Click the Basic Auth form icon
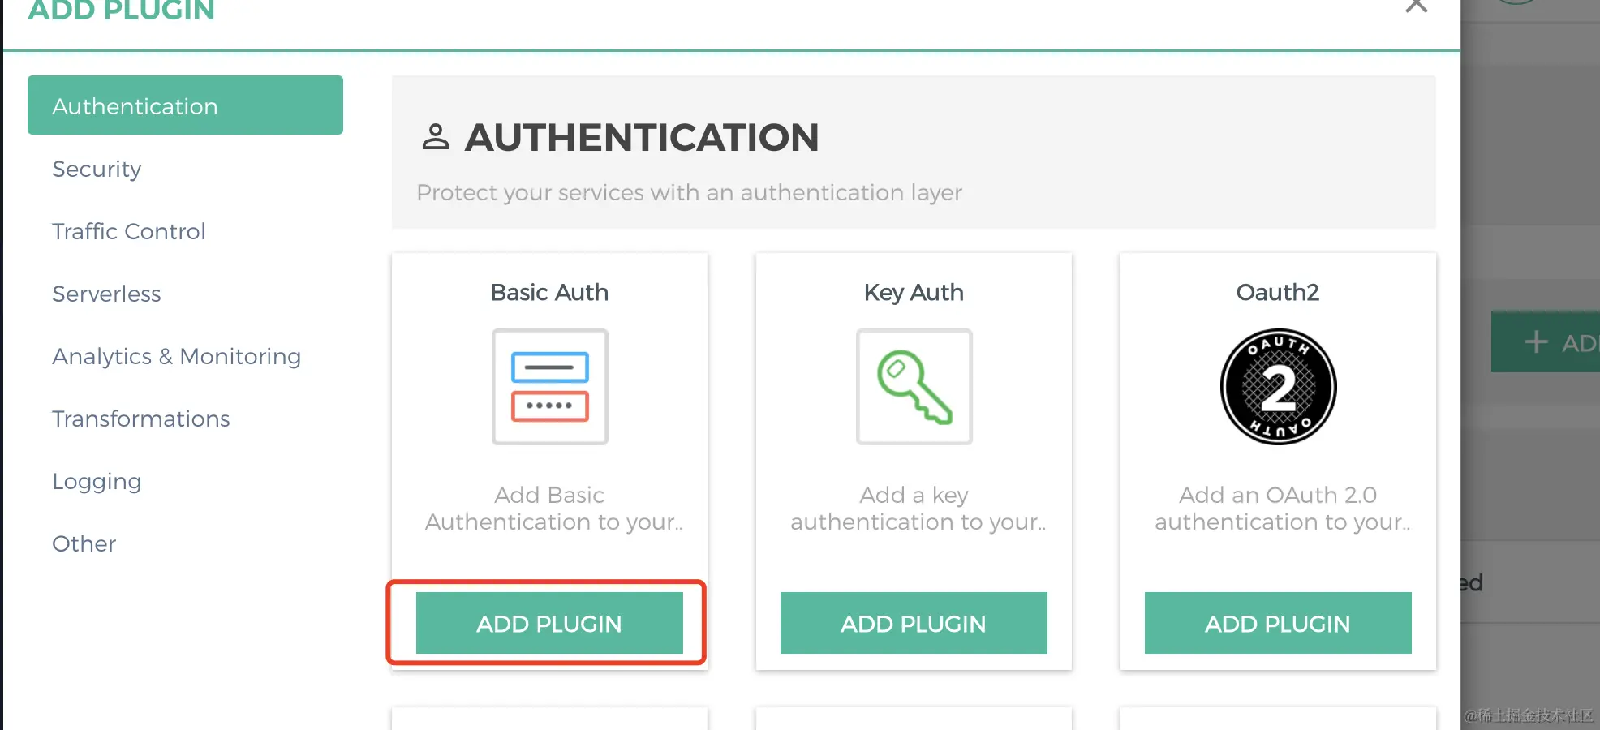 coord(549,387)
